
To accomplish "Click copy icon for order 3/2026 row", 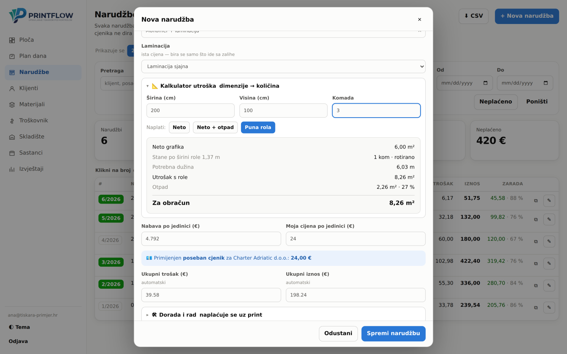I will pos(536,264).
